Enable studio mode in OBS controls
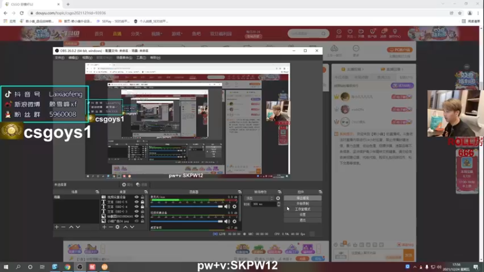The height and width of the screenshot is (272, 484). pos(302,209)
